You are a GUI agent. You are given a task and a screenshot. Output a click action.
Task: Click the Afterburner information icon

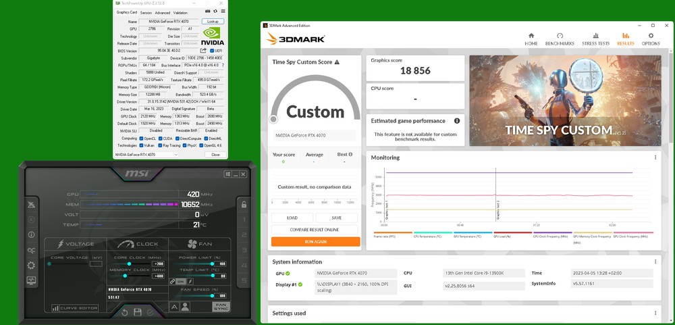coord(32,234)
